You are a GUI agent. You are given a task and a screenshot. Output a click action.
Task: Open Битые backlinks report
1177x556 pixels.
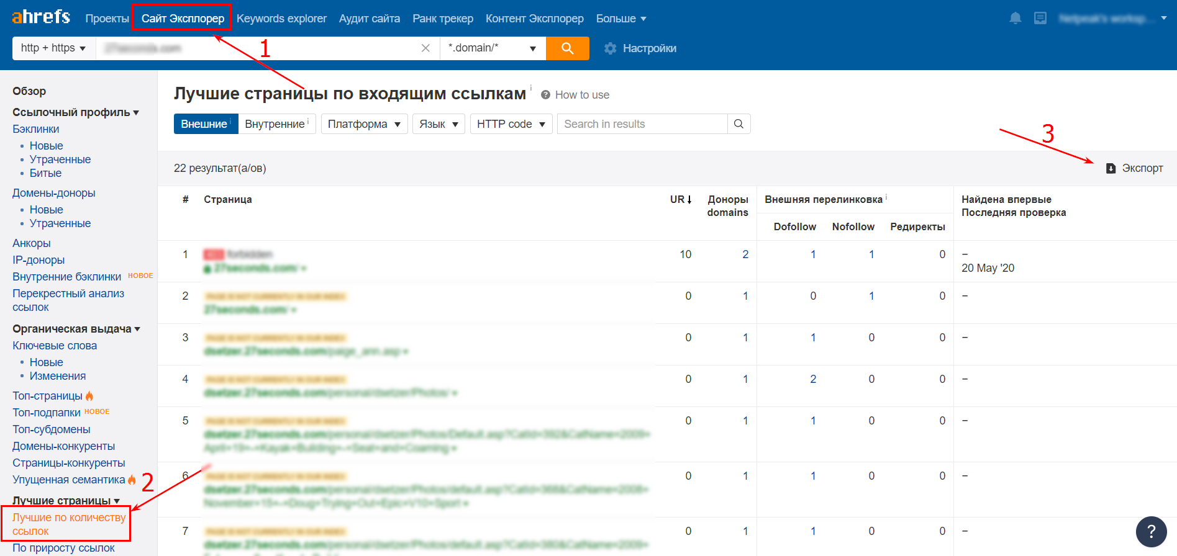click(x=45, y=173)
